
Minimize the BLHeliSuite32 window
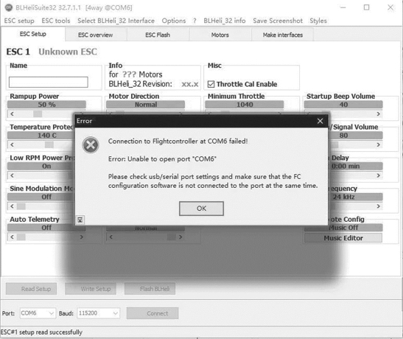[343, 7]
